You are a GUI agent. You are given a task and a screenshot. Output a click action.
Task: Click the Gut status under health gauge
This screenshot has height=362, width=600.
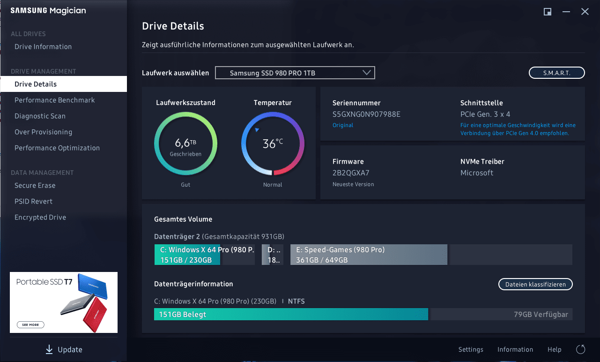click(x=185, y=185)
